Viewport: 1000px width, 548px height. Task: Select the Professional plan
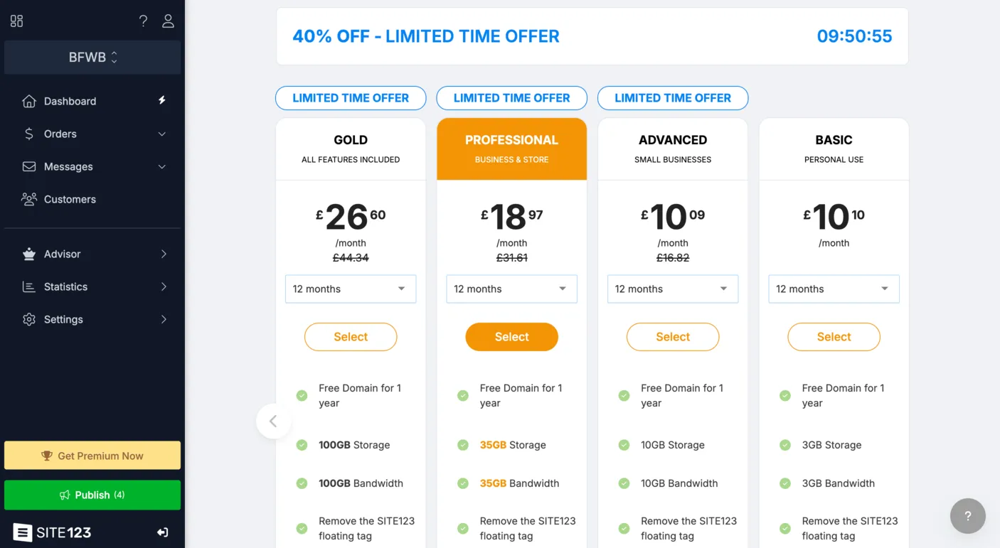[x=511, y=336]
